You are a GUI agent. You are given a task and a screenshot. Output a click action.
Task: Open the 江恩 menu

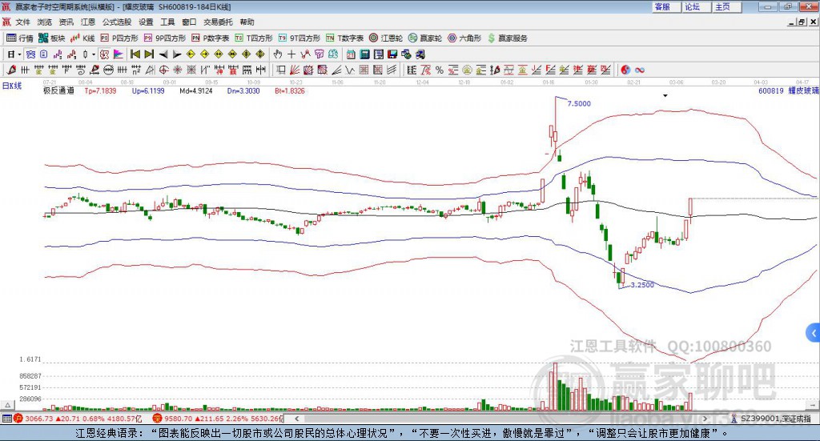click(x=88, y=22)
